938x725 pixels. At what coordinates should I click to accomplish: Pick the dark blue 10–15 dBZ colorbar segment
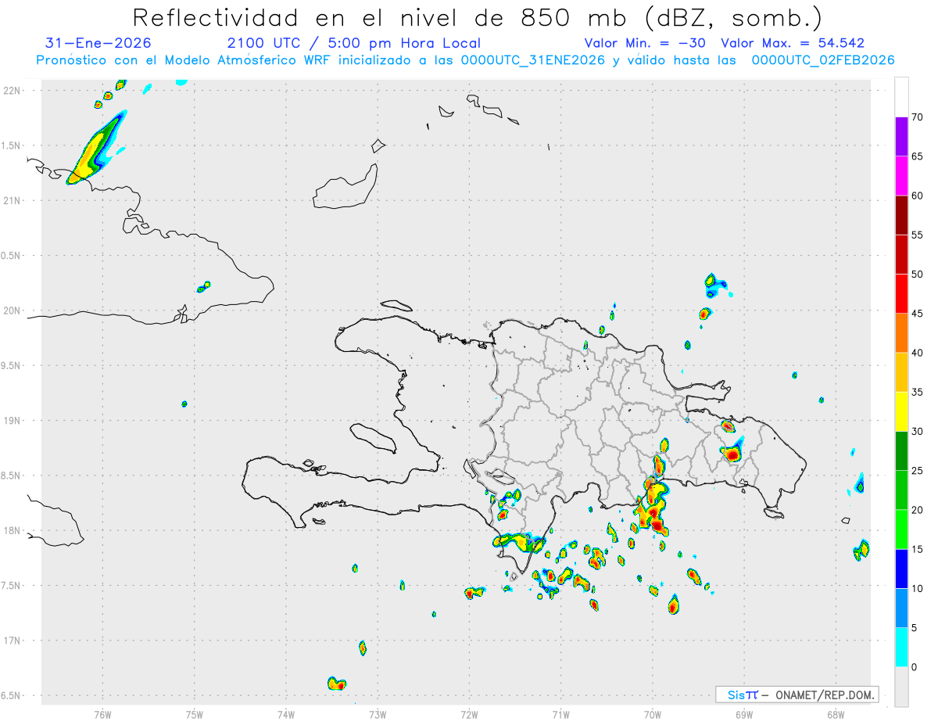[x=901, y=569]
